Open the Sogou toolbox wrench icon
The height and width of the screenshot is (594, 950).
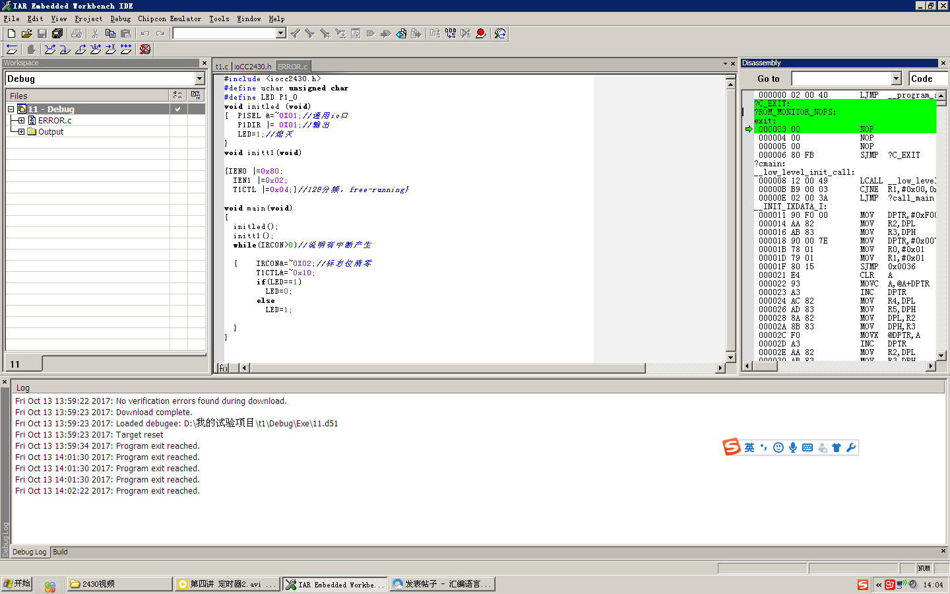pyautogui.click(x=851, y=447)
